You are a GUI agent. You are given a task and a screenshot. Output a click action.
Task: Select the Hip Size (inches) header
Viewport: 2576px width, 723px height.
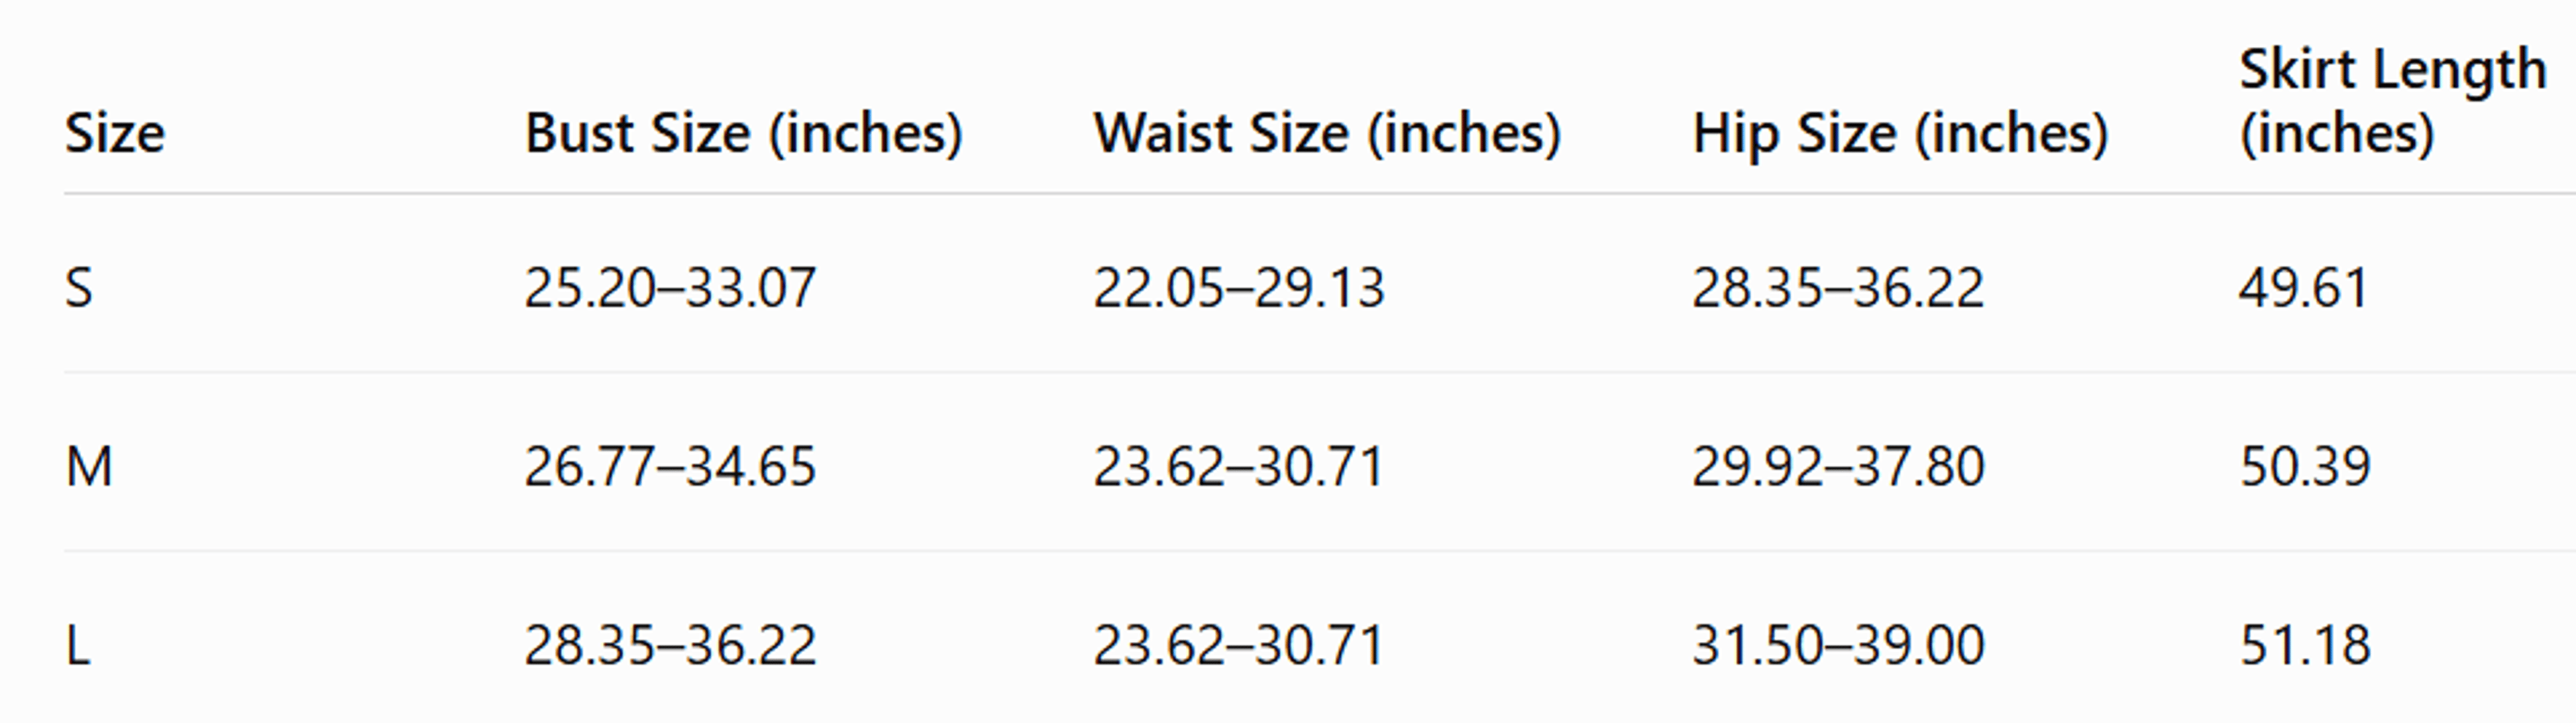pos(1900,133)
